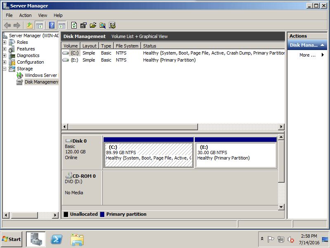Toggle the Show/Hide Console Tree button
Viewport: 330px width, 248px height.
(x=40, y=25)
